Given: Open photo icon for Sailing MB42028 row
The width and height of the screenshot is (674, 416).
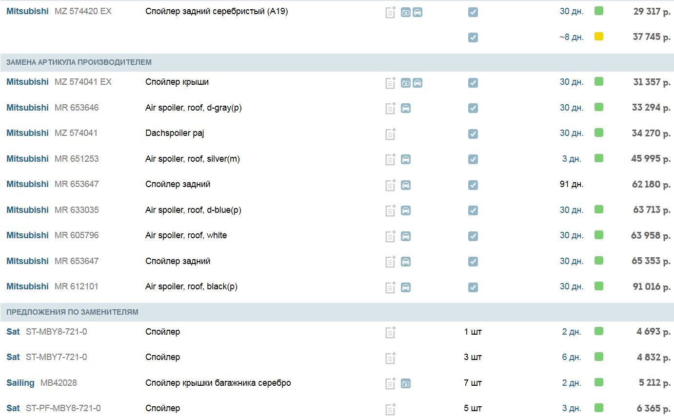Looking at the screenshot, I should (x=406, y=383).
